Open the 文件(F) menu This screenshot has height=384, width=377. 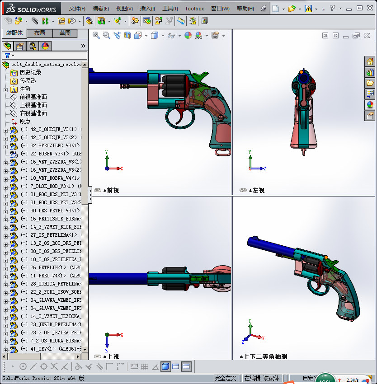tap(77, 9)
